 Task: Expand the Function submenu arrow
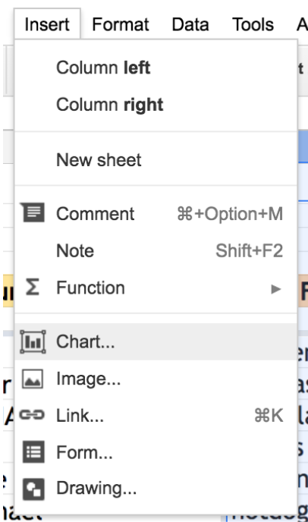pos(275,289)
